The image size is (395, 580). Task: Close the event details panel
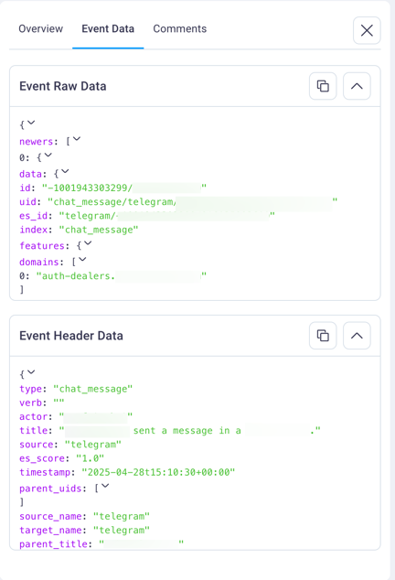coord(367,30)
